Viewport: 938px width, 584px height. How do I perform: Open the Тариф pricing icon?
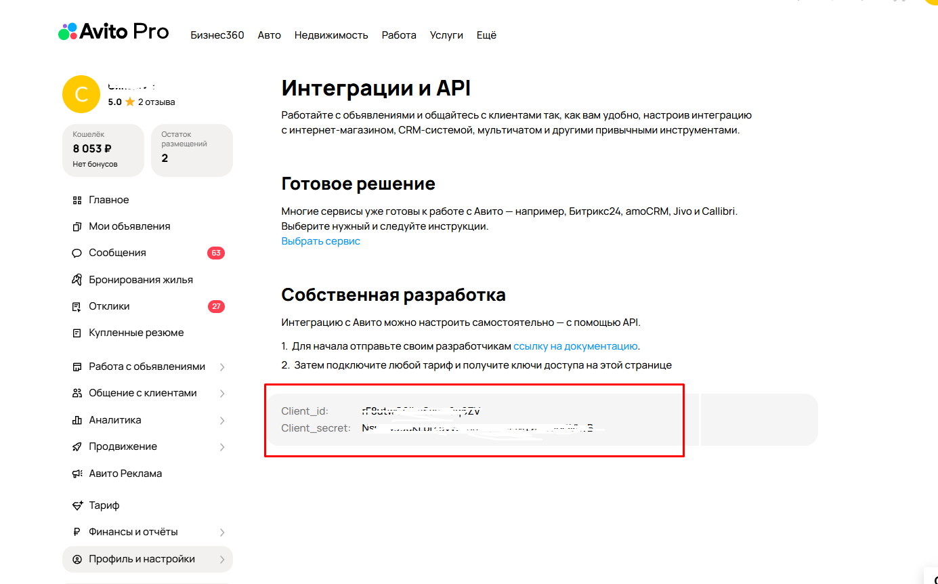77,505
